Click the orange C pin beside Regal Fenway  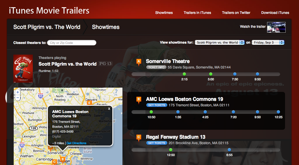click(x=139, y=138)
